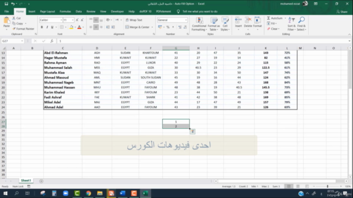Click Insert Function fx icon
The height and width of the screenshot is (198, 353).
(52, 41)
